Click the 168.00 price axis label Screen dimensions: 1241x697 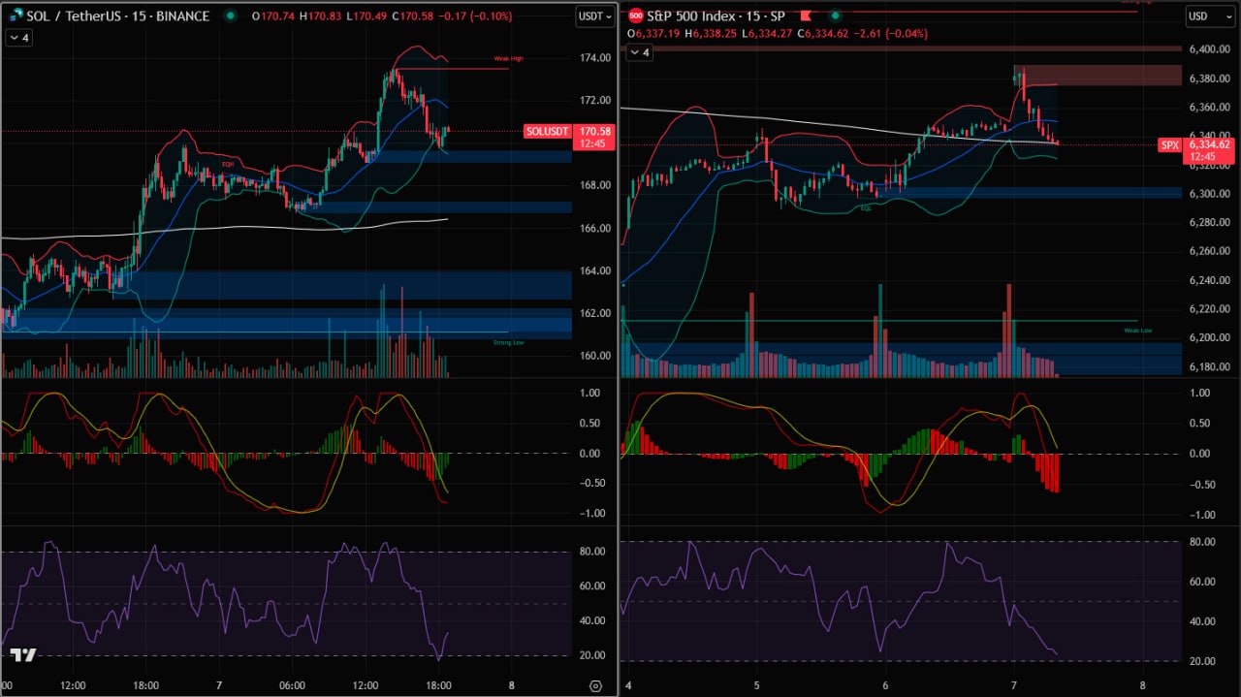594,185
